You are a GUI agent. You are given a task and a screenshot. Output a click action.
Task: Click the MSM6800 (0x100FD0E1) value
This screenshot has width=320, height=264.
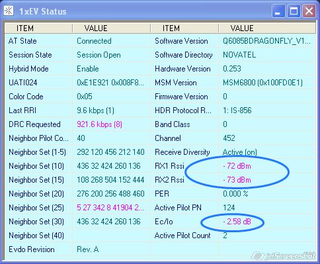263,83
